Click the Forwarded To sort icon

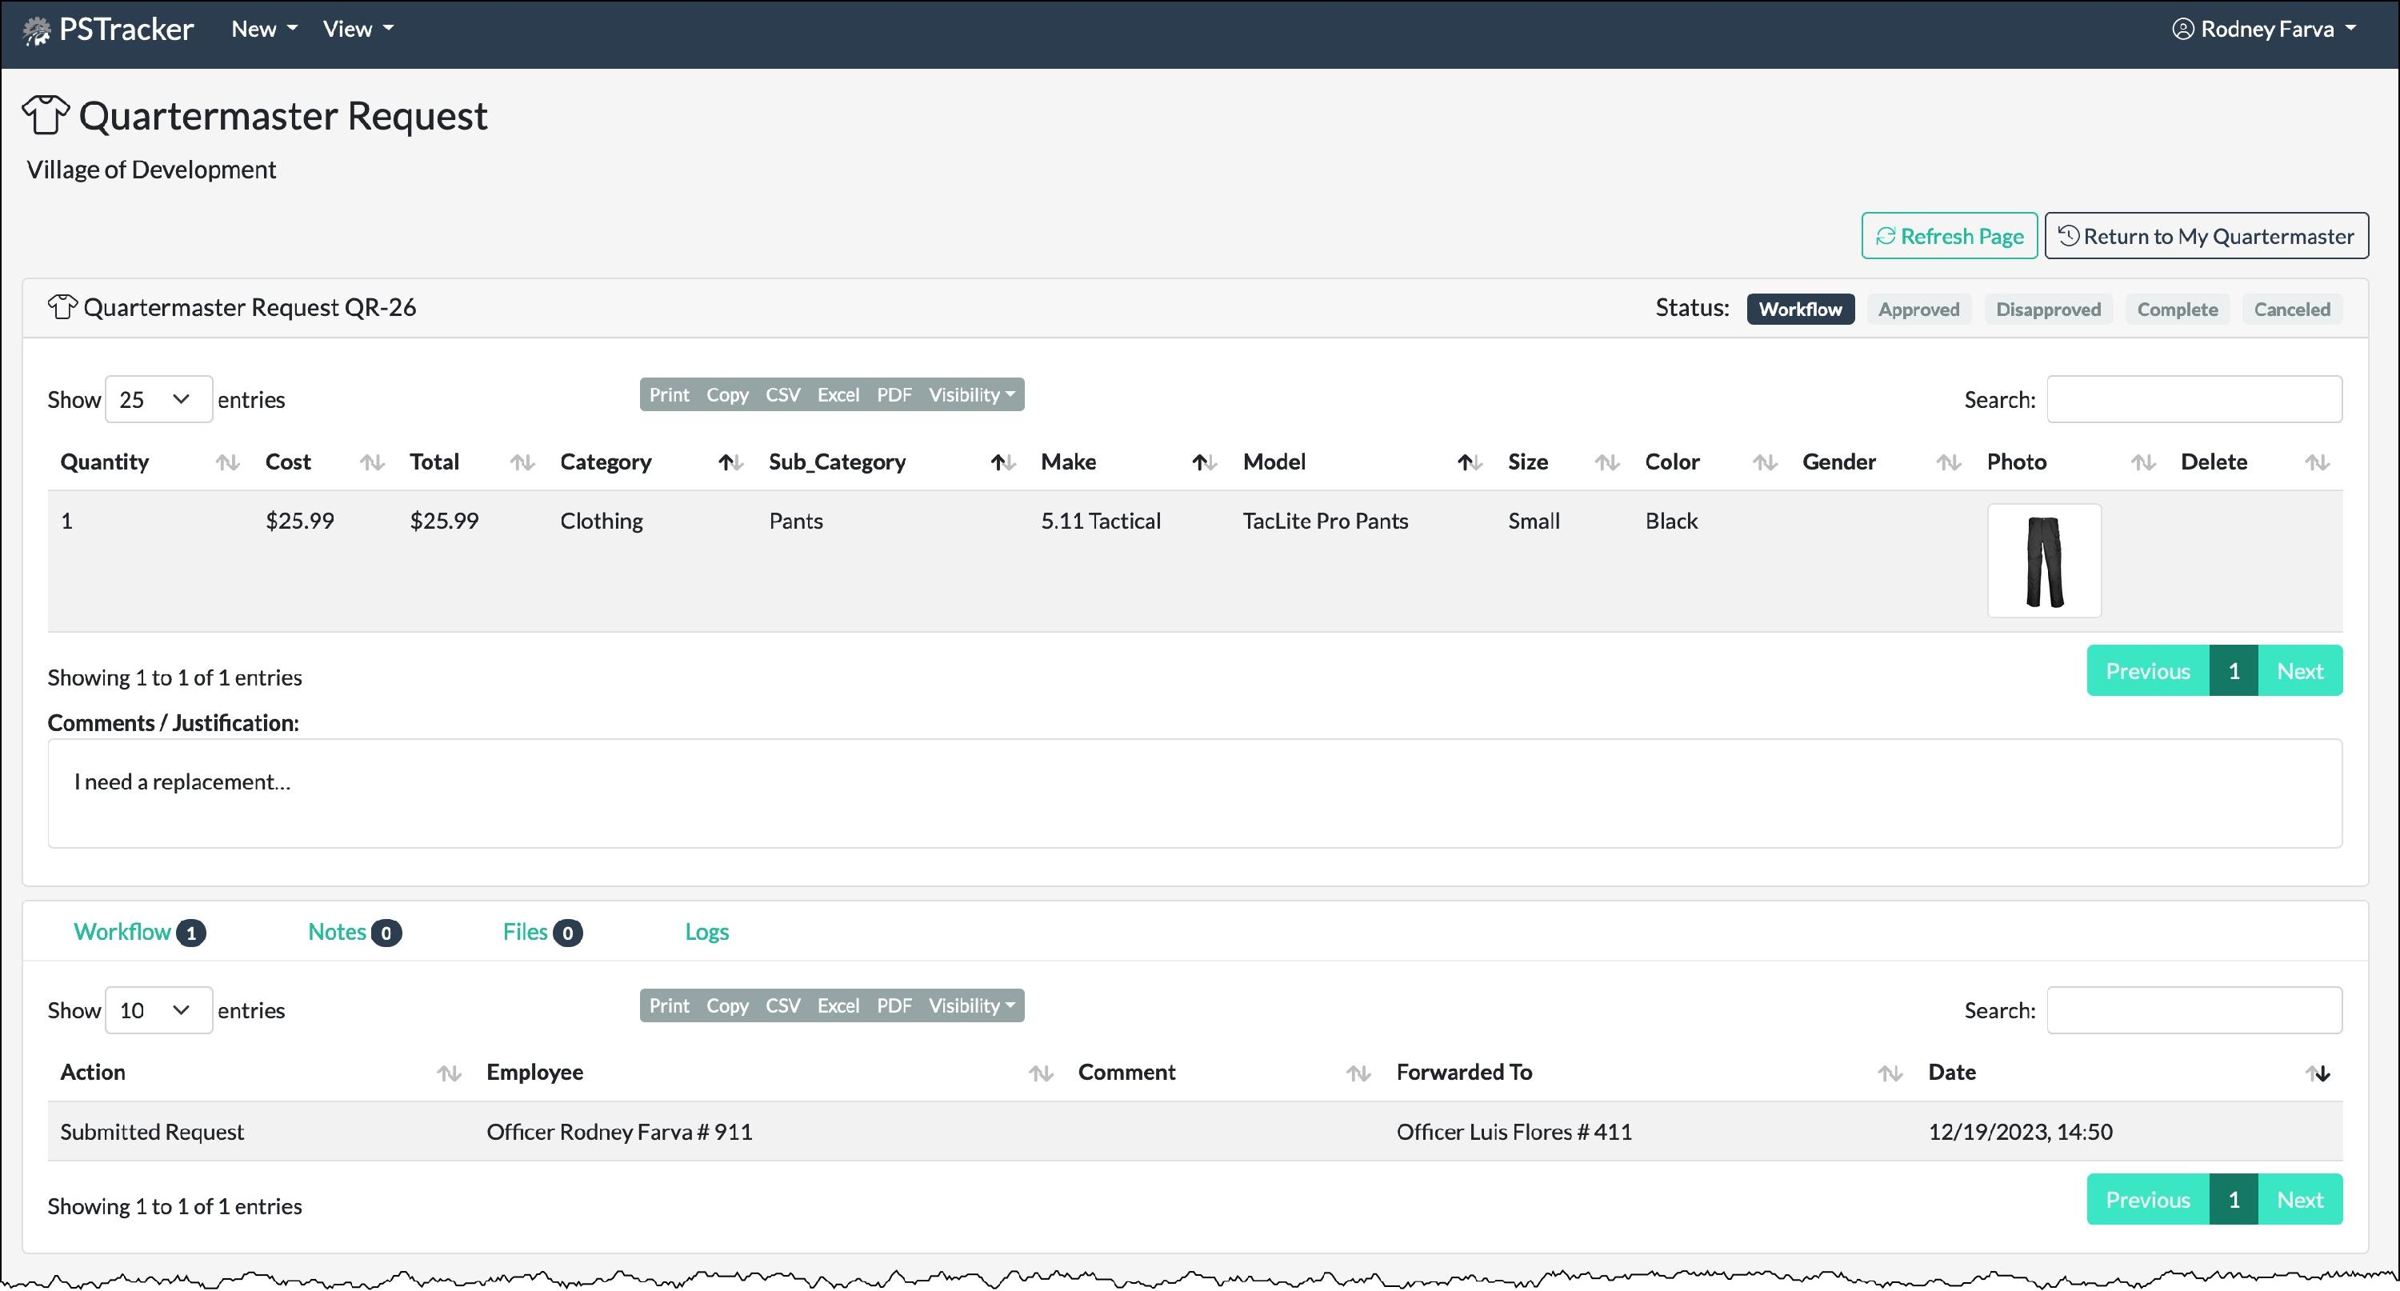click(x=1890, y=1073)
